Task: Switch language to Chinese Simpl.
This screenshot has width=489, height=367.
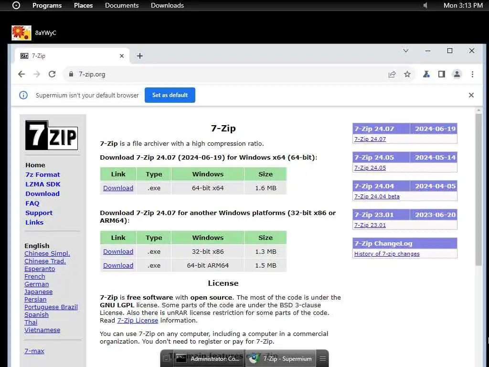Action: [47, 254]
